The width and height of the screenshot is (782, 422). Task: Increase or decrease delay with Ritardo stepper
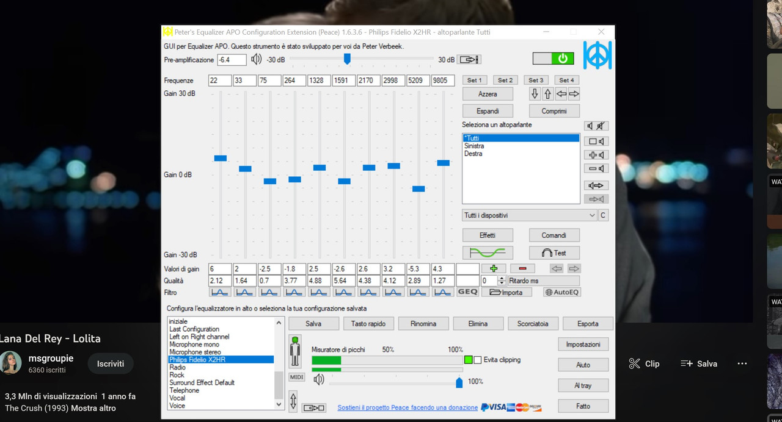(x=502, y=281)
